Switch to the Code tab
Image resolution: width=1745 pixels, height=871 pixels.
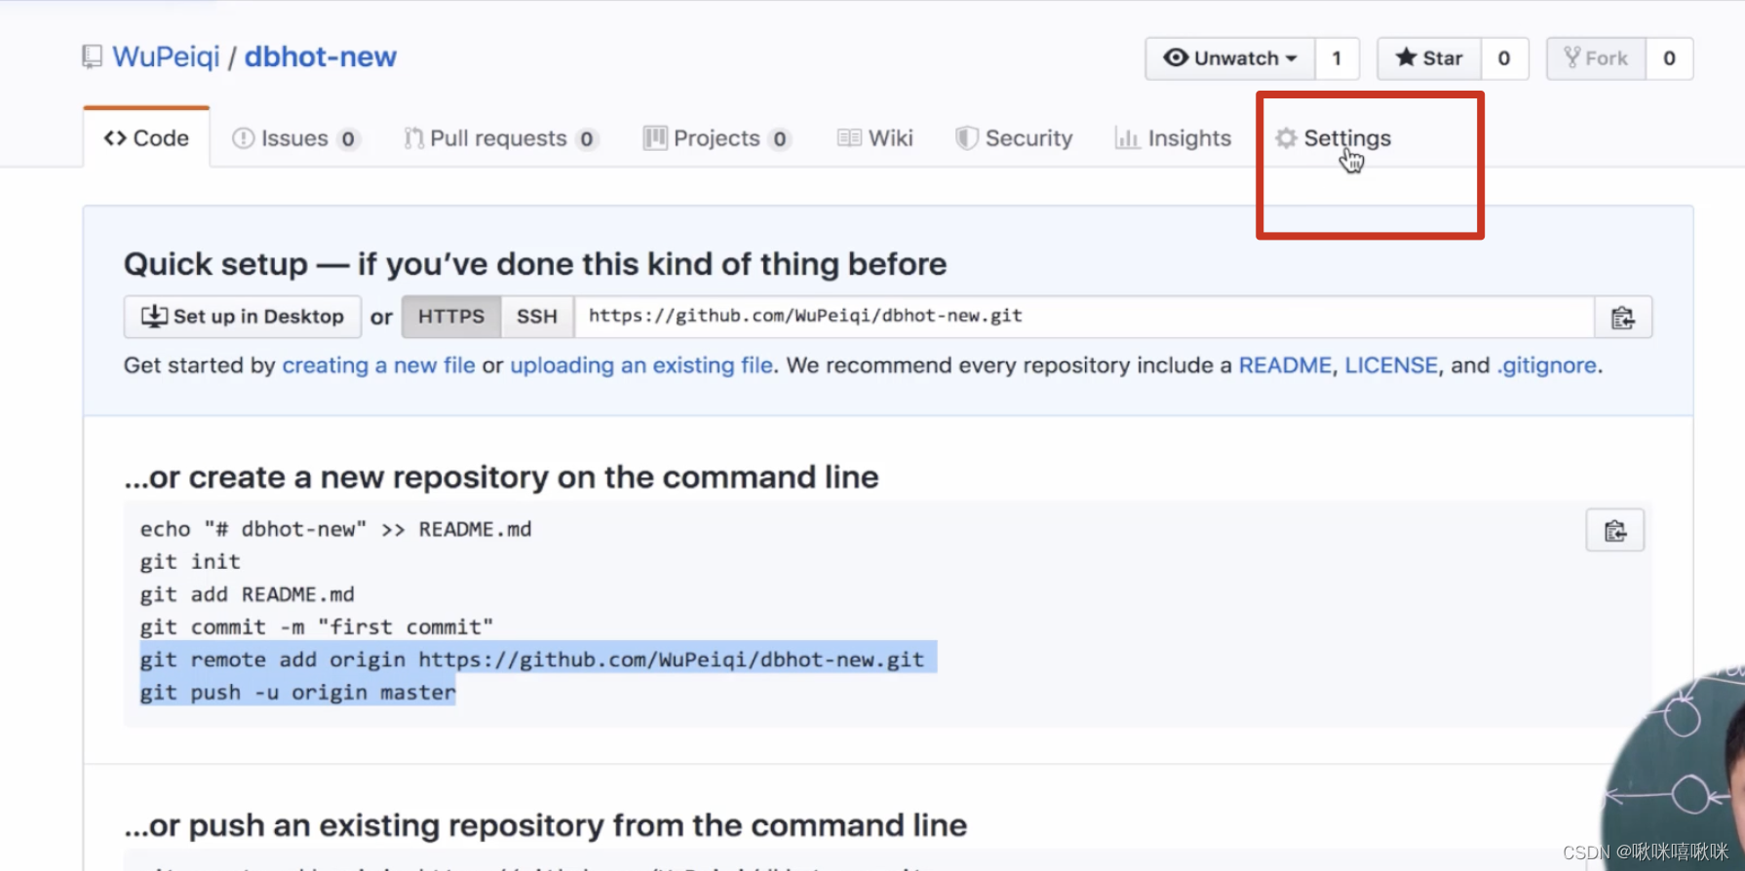(x=146, y=138)
